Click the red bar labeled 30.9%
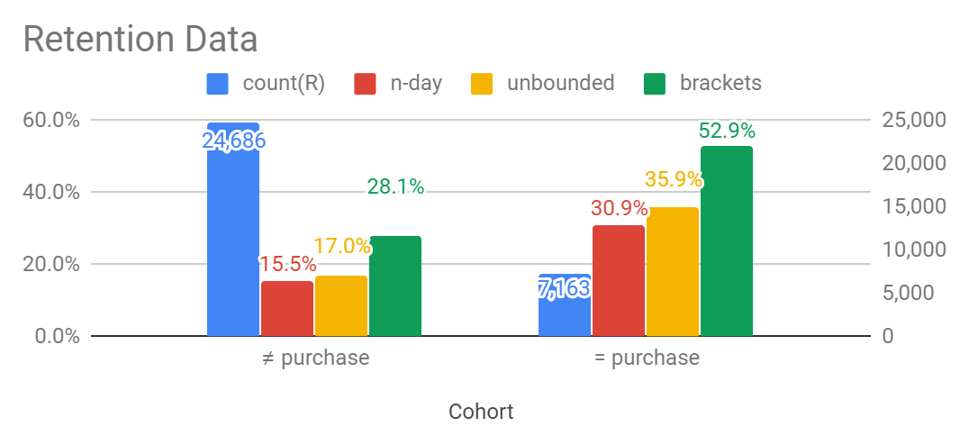Screen dimensions: 969x445 [x=619, y=280]
